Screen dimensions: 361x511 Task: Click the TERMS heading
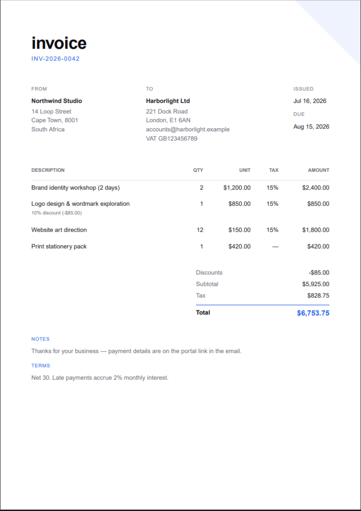[x=40, y=366]
